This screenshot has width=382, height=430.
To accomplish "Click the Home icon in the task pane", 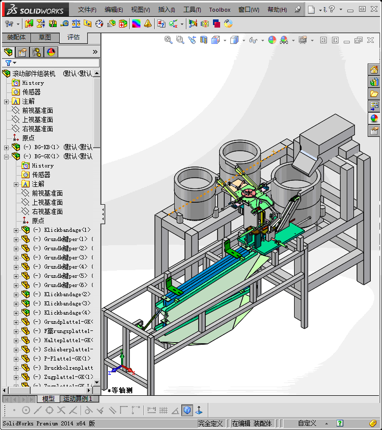I will pos(374,70).
